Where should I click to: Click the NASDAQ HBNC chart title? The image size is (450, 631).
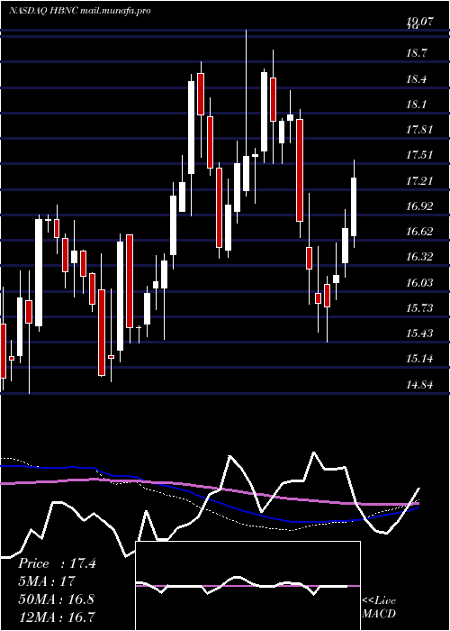tap(79, 11)
